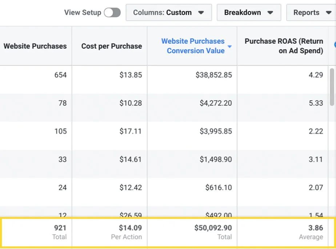This screenshot has width=336, height=249.
Task: Click the vertical scrollbar thumb of the table
Action: (332, 86)
